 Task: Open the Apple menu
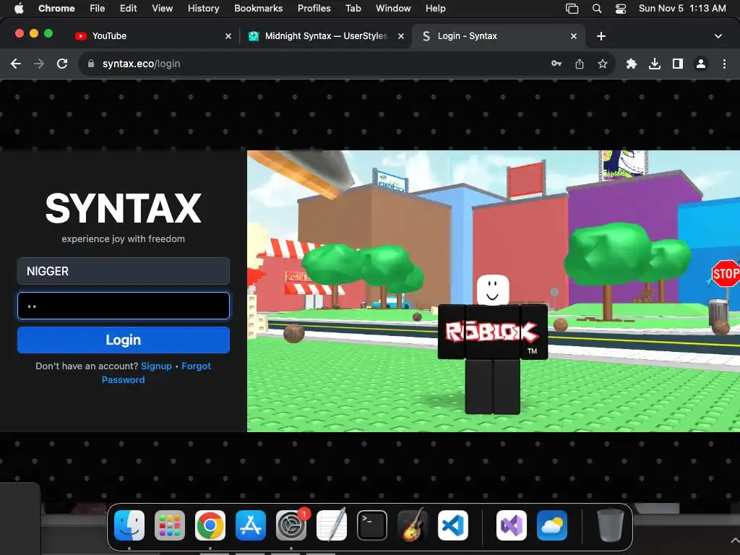pyautogui.click(x=19, y=9)
